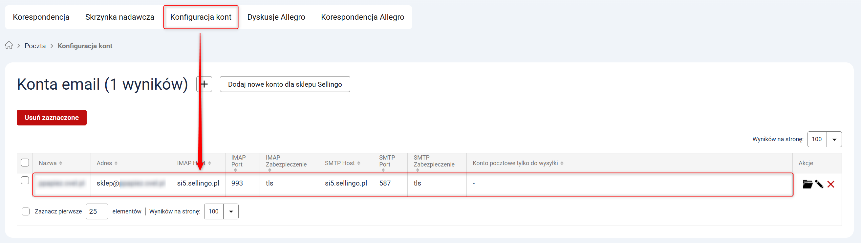Sort by Nazwa column arrows
This screenshot has height=243, width=861.
pyautogui.click(x=60, y=163)
